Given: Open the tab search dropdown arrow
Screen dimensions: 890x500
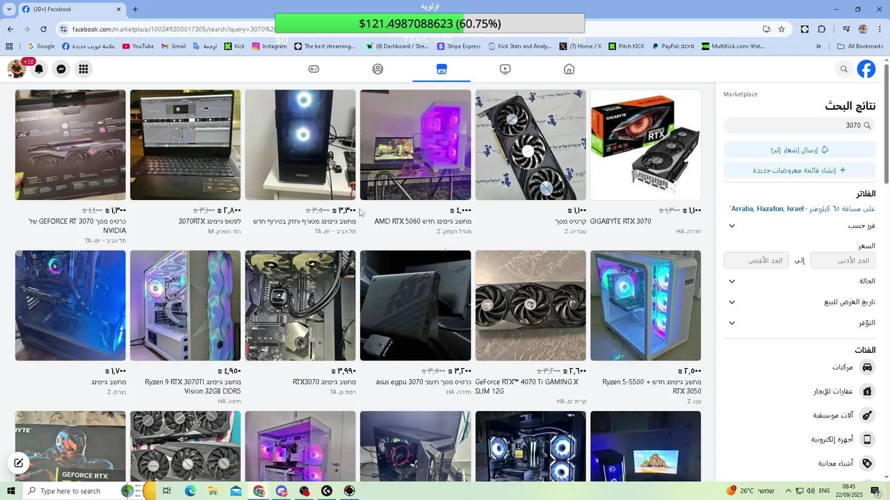Looking at the screenshot, I should click(x=9, y=9).
